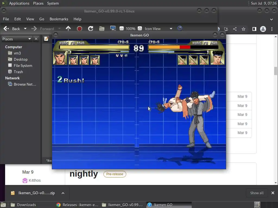Click the search magnifier icon
This screenshot has width=278, height=208.
click(180, 28)
